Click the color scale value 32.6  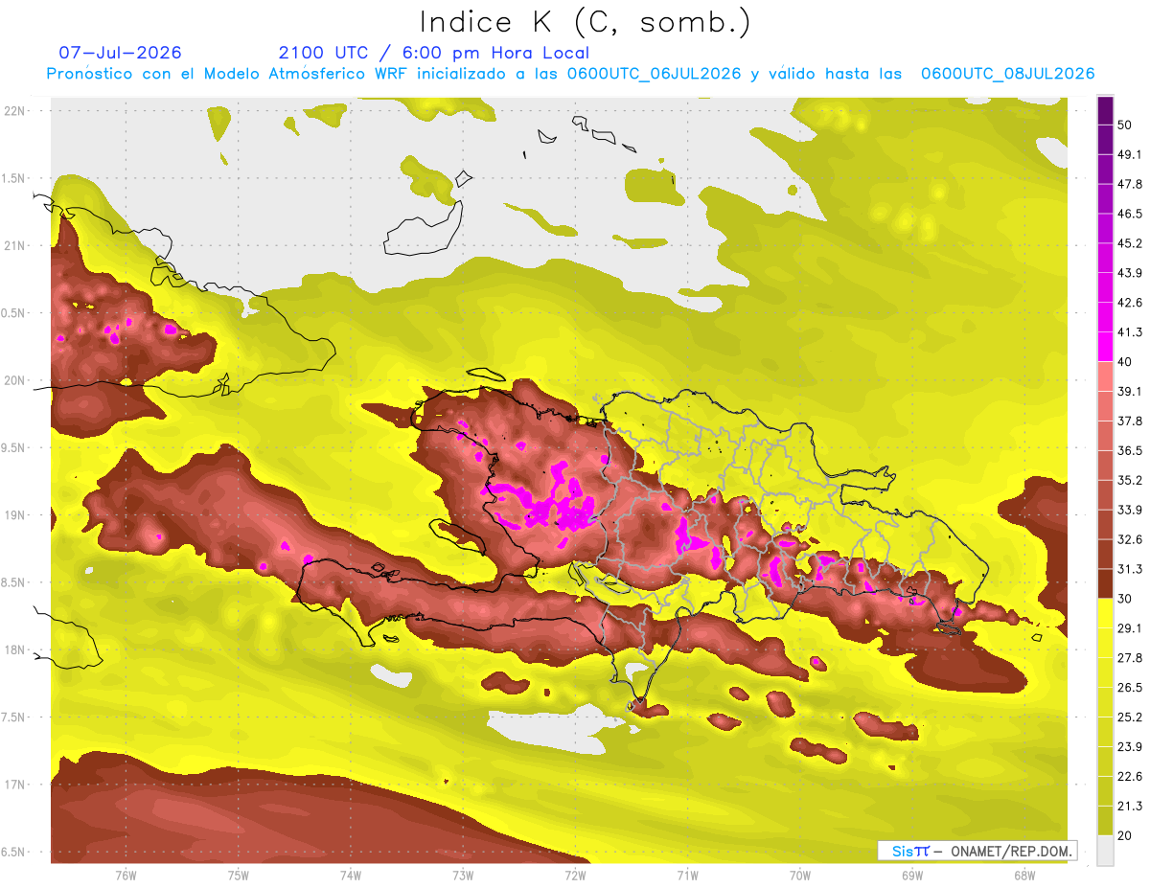pyautogui.click(x=1129, y=539)
